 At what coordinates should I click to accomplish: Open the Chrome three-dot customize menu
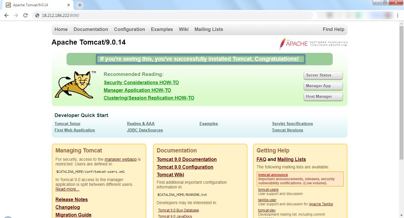click(x=397, y=15)
